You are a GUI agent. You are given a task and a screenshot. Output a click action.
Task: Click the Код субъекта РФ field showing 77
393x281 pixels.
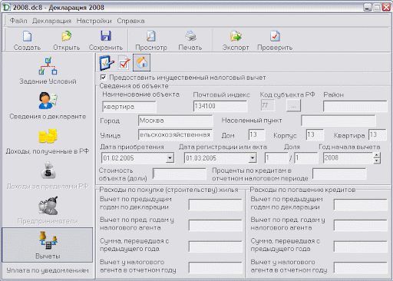[x=268, y=105]
